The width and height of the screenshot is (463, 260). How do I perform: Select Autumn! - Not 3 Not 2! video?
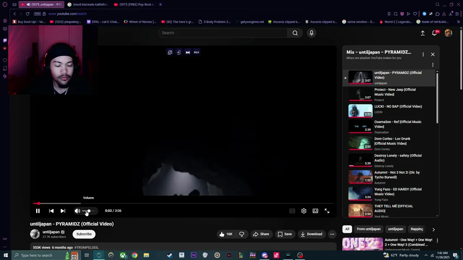point(389,178)
